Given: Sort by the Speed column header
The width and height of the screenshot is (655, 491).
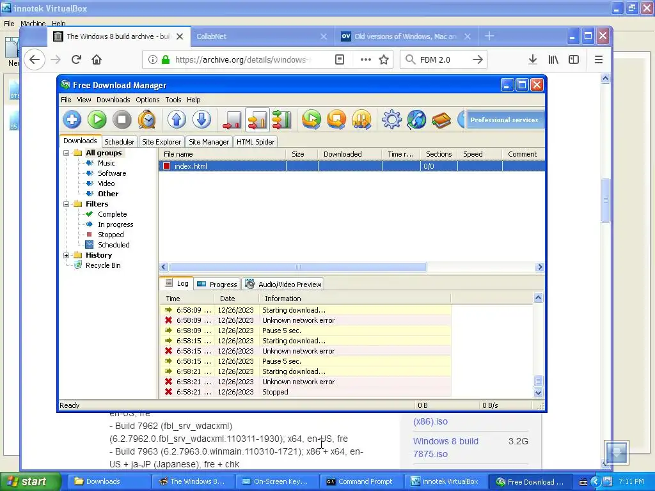Looking at the screenshot, I should (480, 154).
